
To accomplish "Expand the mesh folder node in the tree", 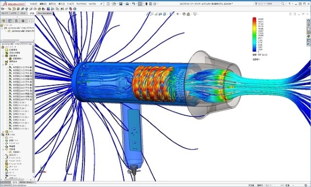I will tap(4, 131).
